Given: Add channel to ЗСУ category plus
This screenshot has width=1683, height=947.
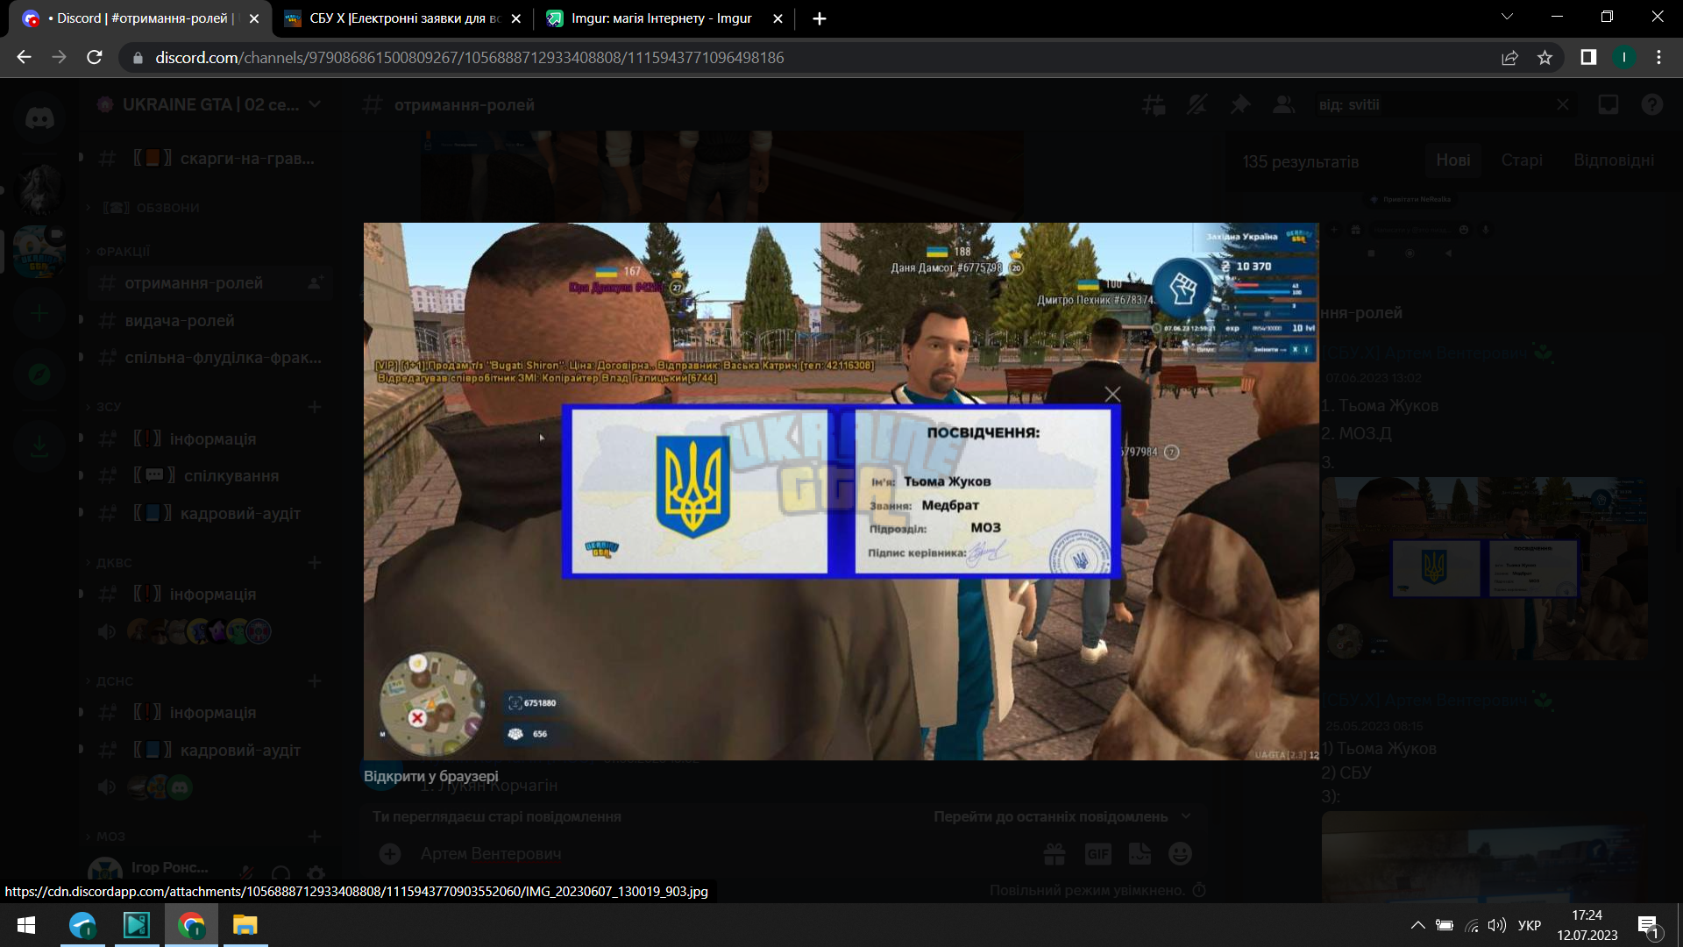Looking at the screenshot, I should pyautogui.click(x=315, y=407).
